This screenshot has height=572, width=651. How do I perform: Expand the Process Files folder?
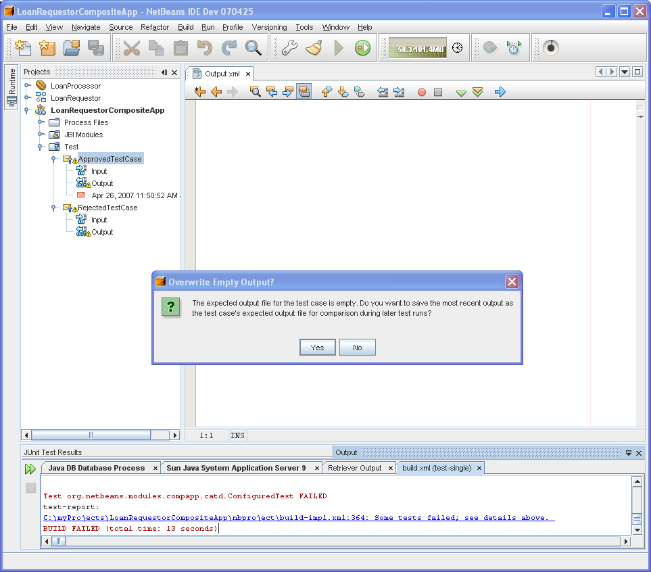click(41, 122)
